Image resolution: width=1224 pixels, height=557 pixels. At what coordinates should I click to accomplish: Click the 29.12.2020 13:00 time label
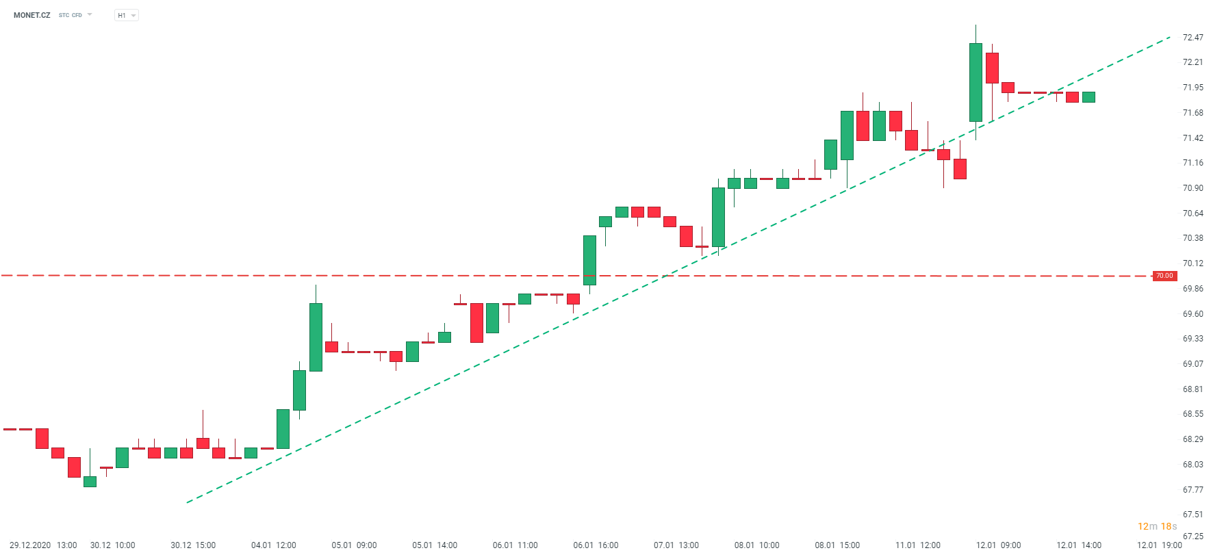43,545
